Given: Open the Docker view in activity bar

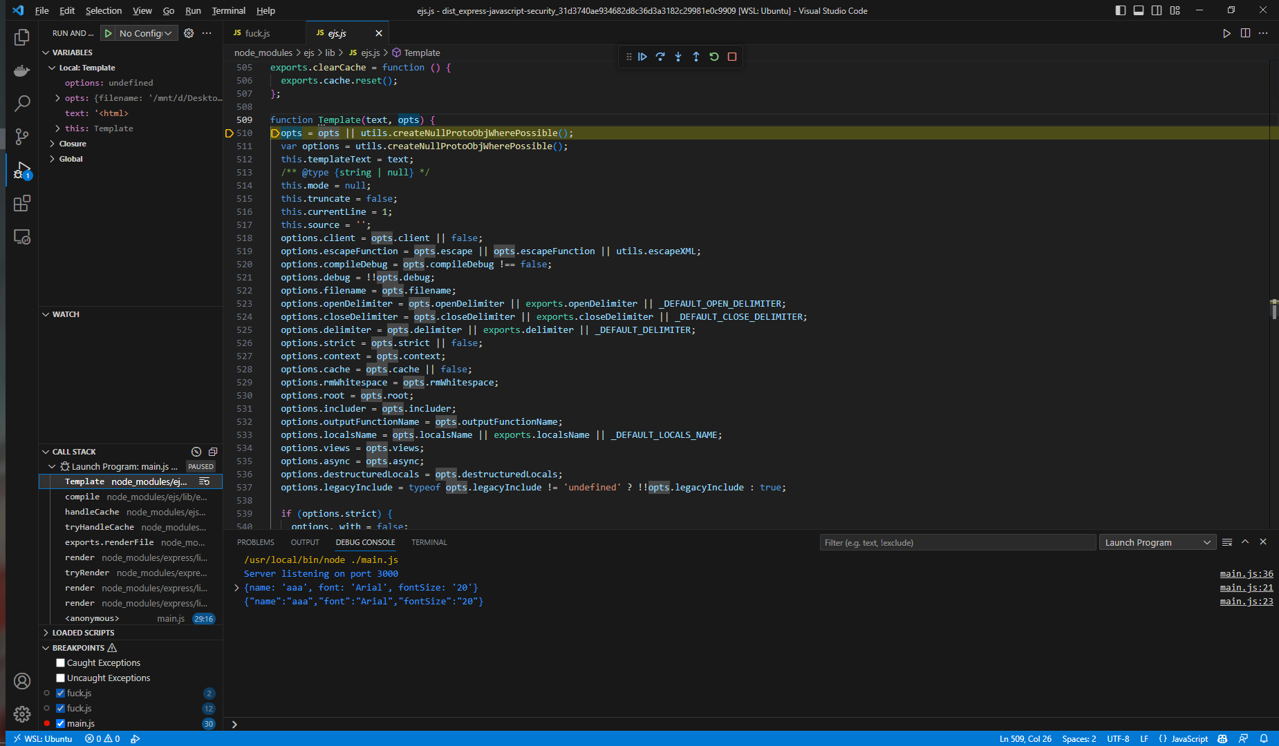Looking at the screenshot, I should [22, 70].
